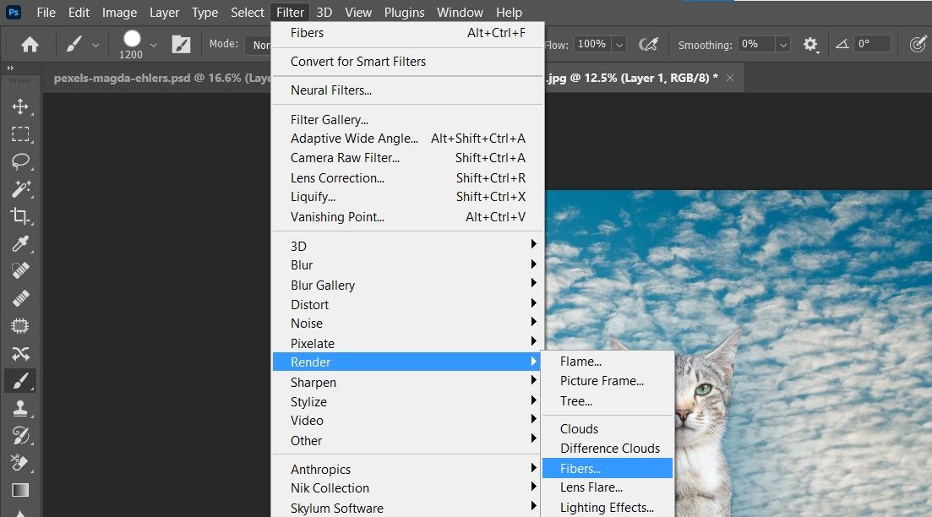Expand the Pixelate submenu
The height and width of the screenshot is (517, 932).
click(x=408, y=344)
